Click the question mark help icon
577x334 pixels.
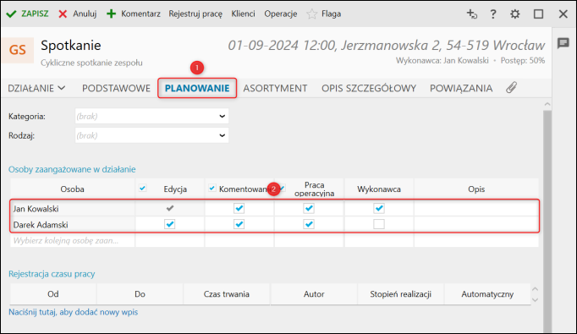[x=493, y=14]
